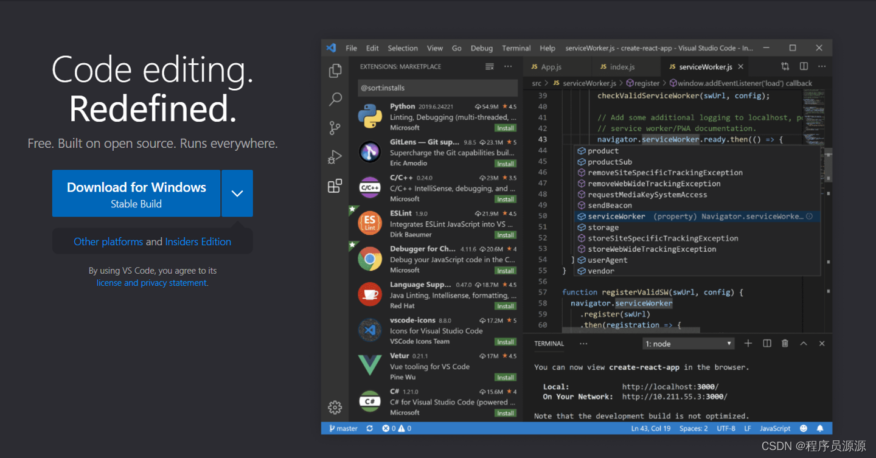Click the GitLens extension icon
The width and height of the screenshot is (876, 458).
(x=370, y=152)
